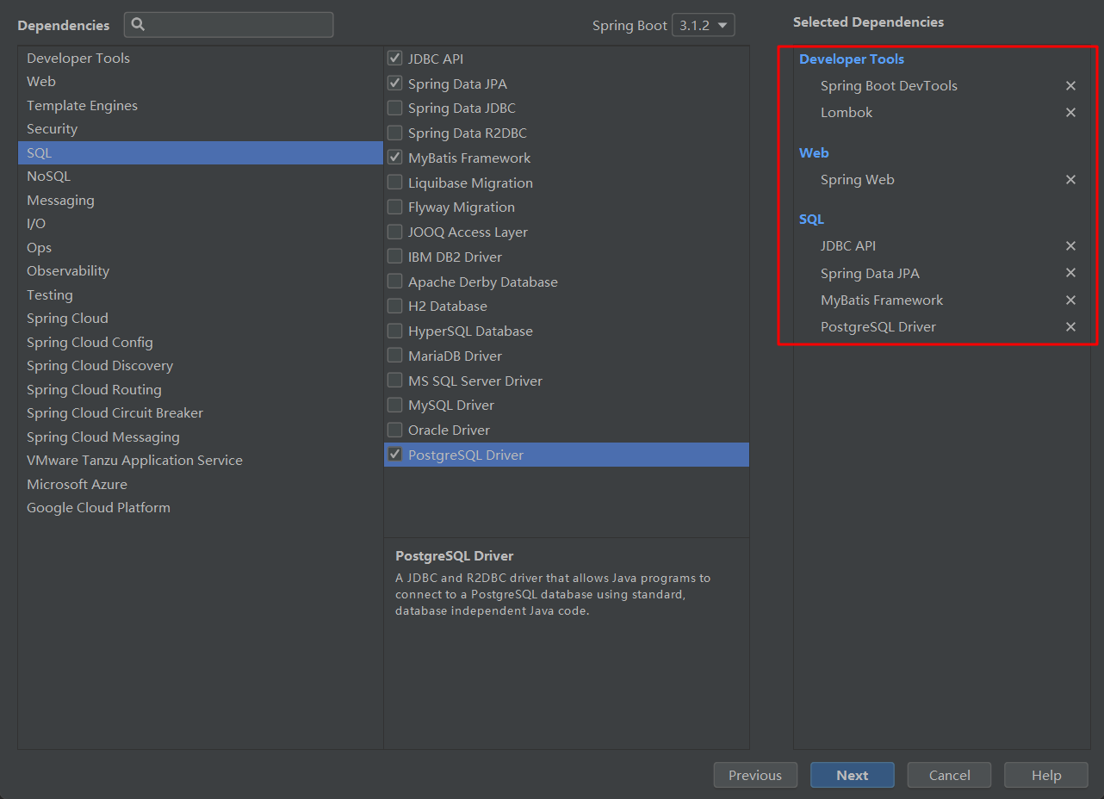
Task: Select the Google Cloud Platform category
Action: tap(200, 508)
